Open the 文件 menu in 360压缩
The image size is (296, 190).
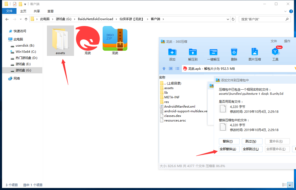(x=274, y=41)
